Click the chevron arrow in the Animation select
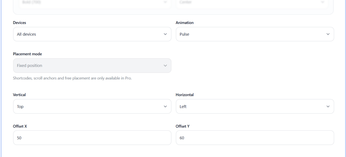The height and width of the screenshot is (157, 346). (x=328, y=34)
